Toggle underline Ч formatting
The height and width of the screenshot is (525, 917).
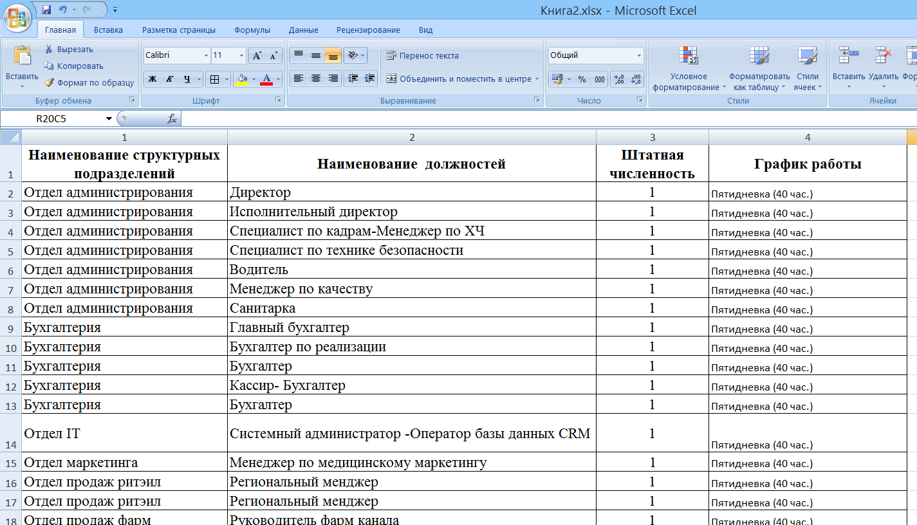tap(187, 79)
